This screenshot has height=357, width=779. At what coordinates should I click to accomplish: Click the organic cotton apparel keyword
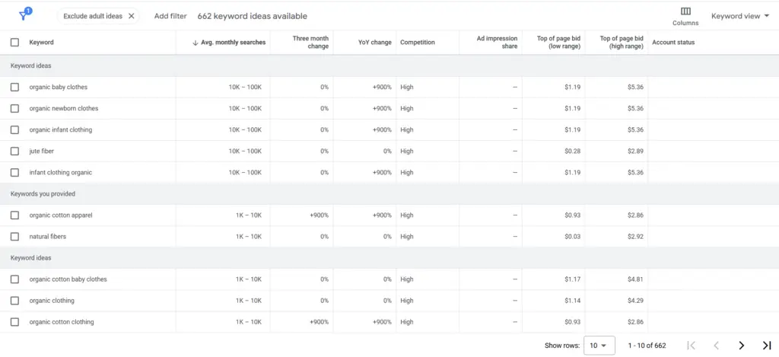click(61, 215)
